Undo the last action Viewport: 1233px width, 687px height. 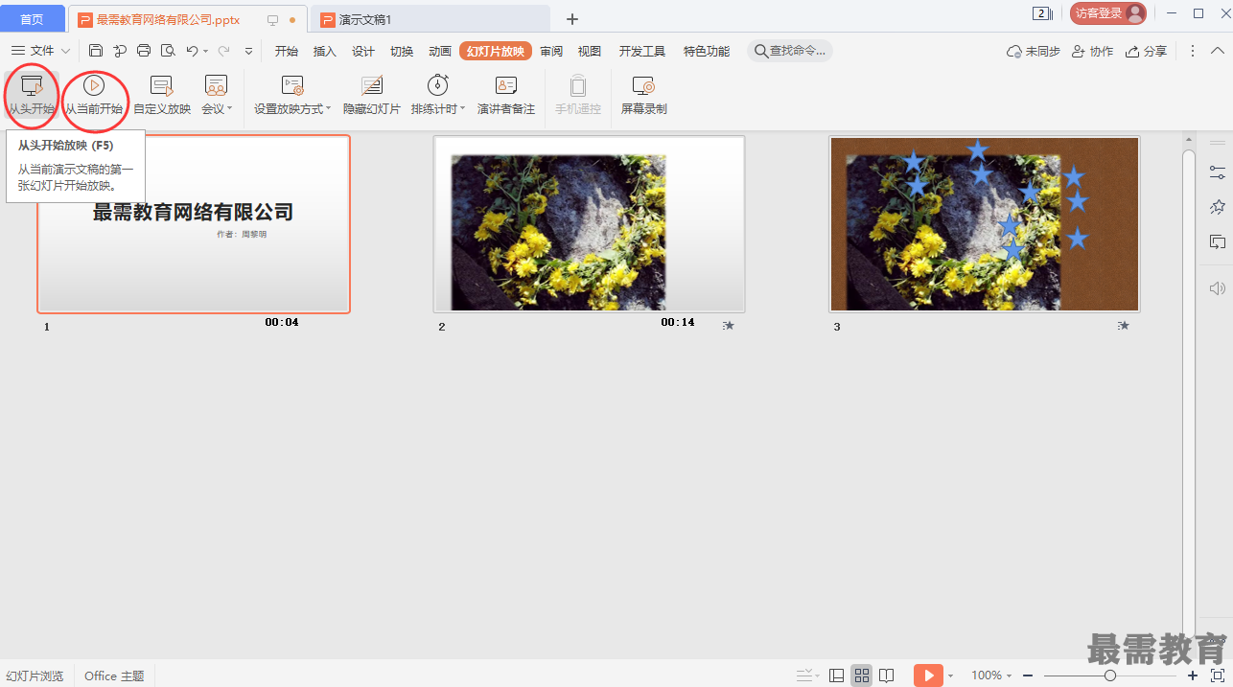[x=192, y=51]
